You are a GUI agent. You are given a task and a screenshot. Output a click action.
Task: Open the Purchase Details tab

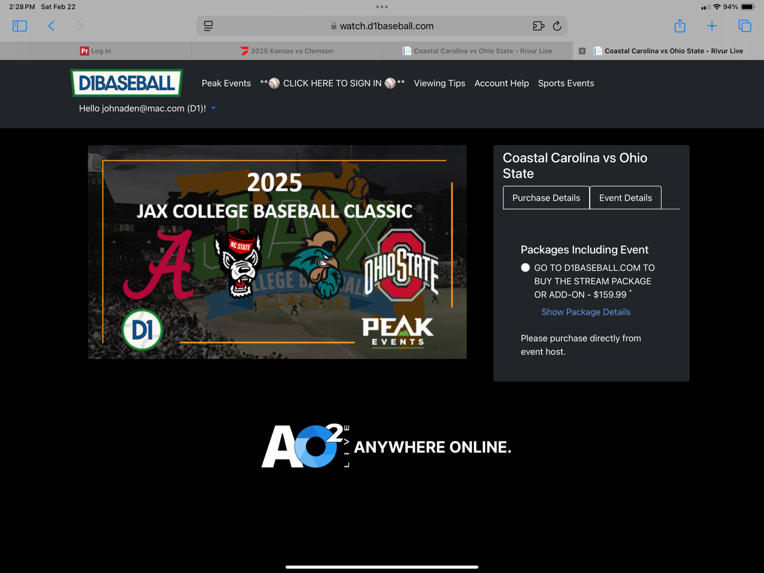click(x=546, y=198)
